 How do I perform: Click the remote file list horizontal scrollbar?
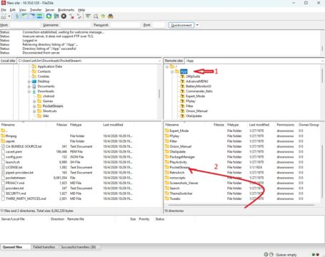(x=241, y=205)
